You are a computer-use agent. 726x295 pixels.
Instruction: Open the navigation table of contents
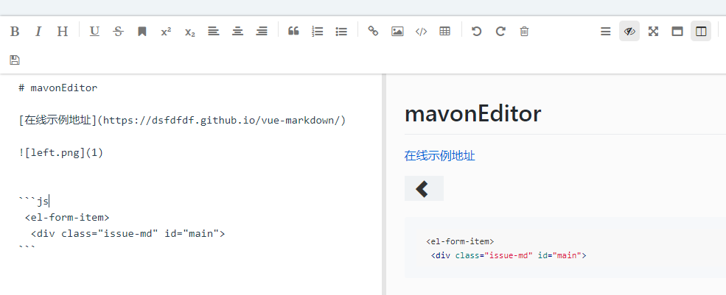606,32
